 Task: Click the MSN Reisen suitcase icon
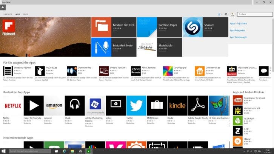coord(157,106)
